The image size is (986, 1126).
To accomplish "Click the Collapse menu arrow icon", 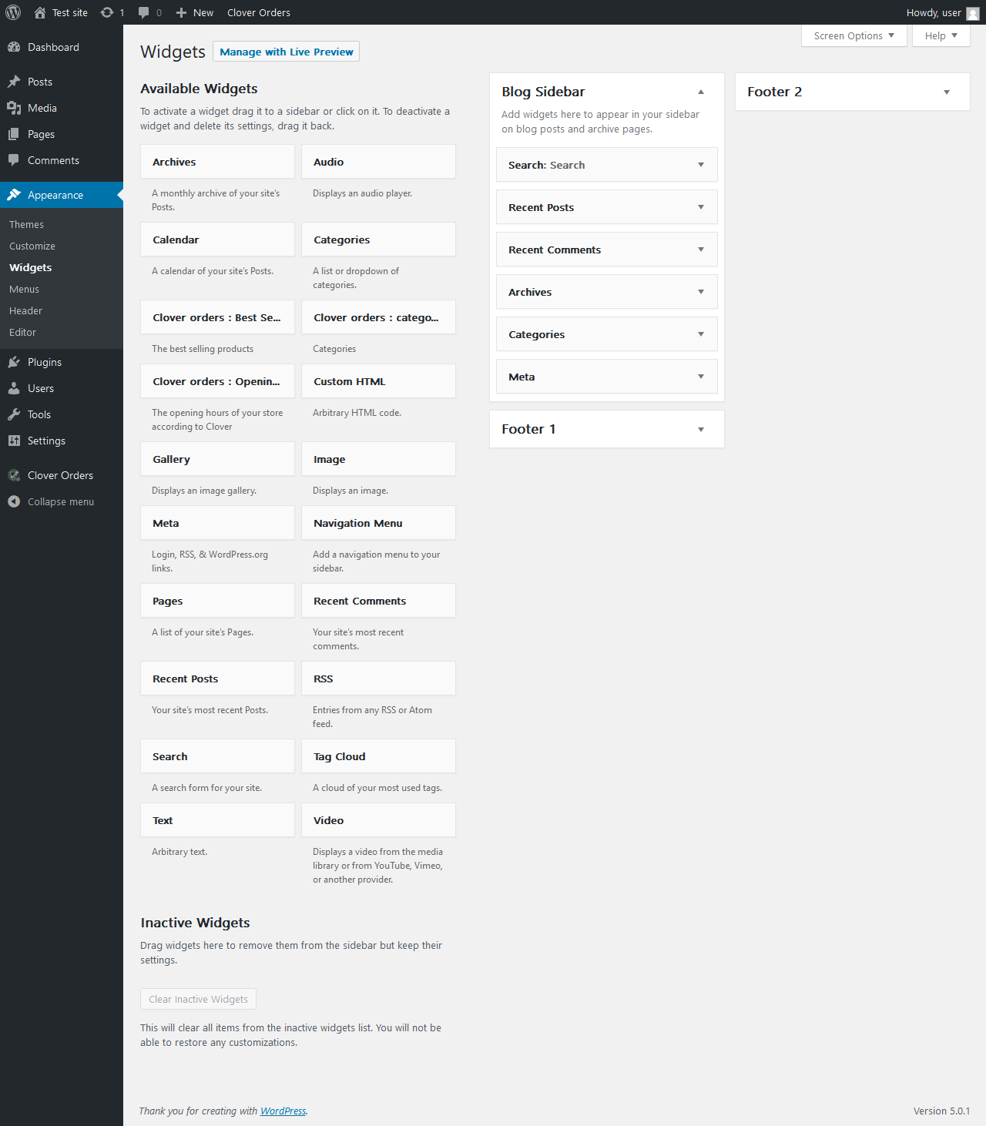I will coord(14,501).
